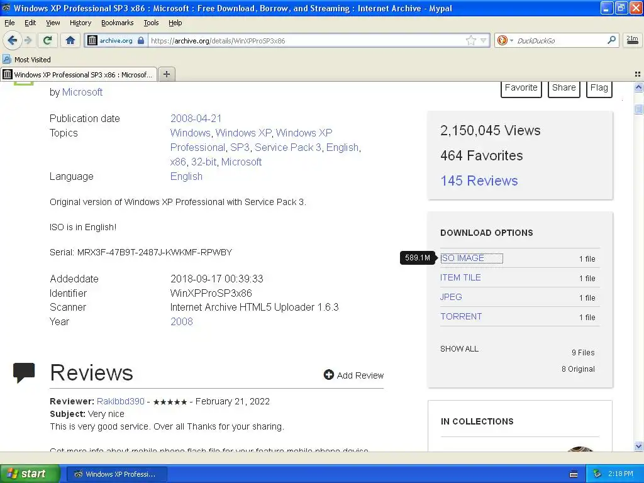Download the ITEM TILE file
The image size is (644, 483).
(x=460, y=277)
